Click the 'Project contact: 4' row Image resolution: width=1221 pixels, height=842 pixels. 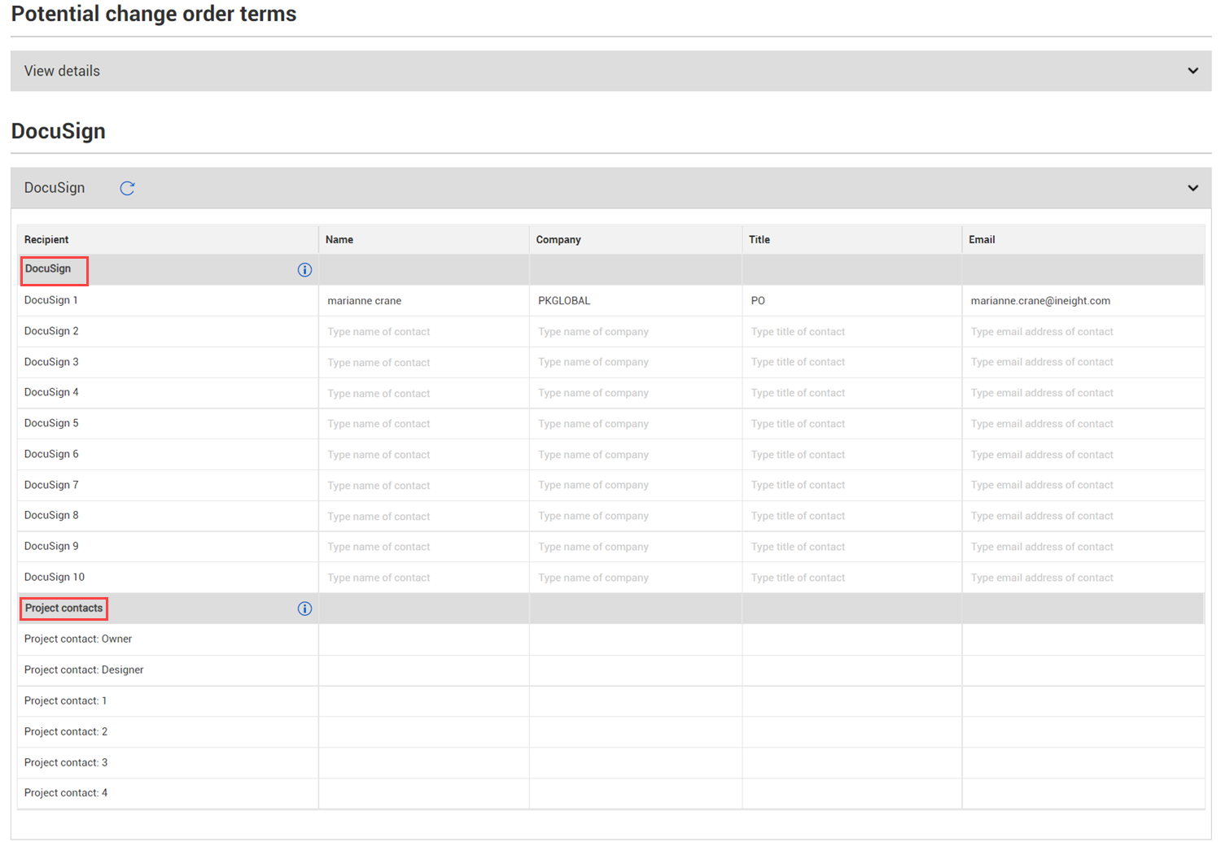610,793
